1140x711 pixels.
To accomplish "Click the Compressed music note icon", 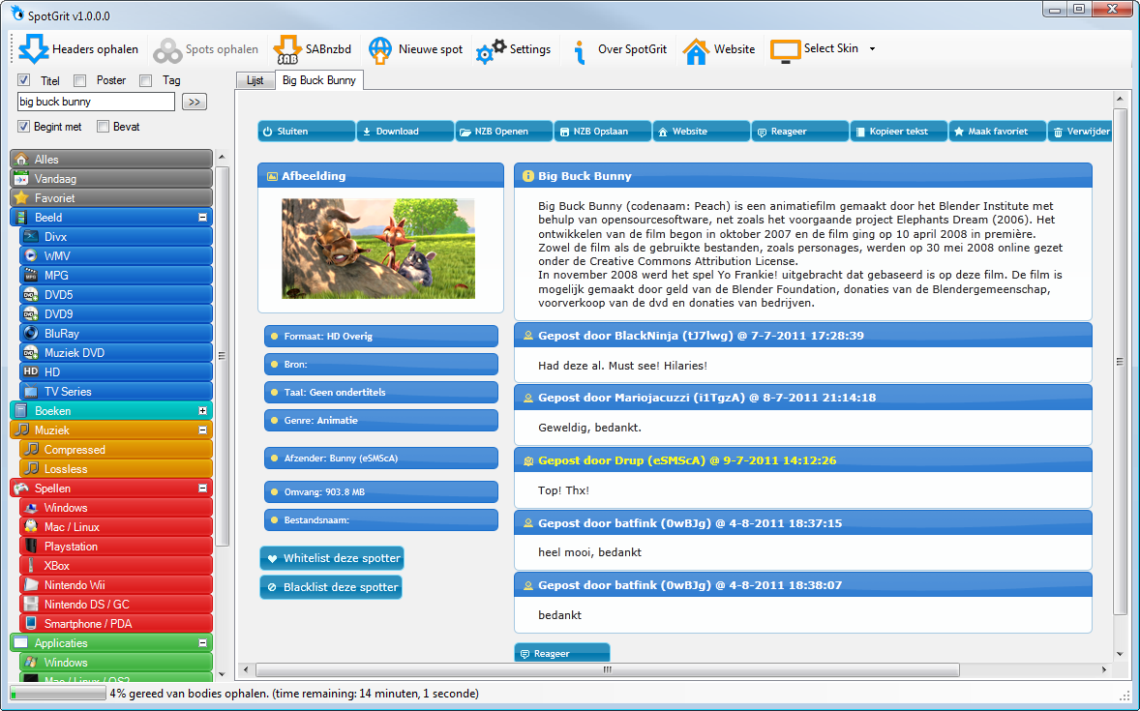I will pyautogui.click(x=31, y=449).
